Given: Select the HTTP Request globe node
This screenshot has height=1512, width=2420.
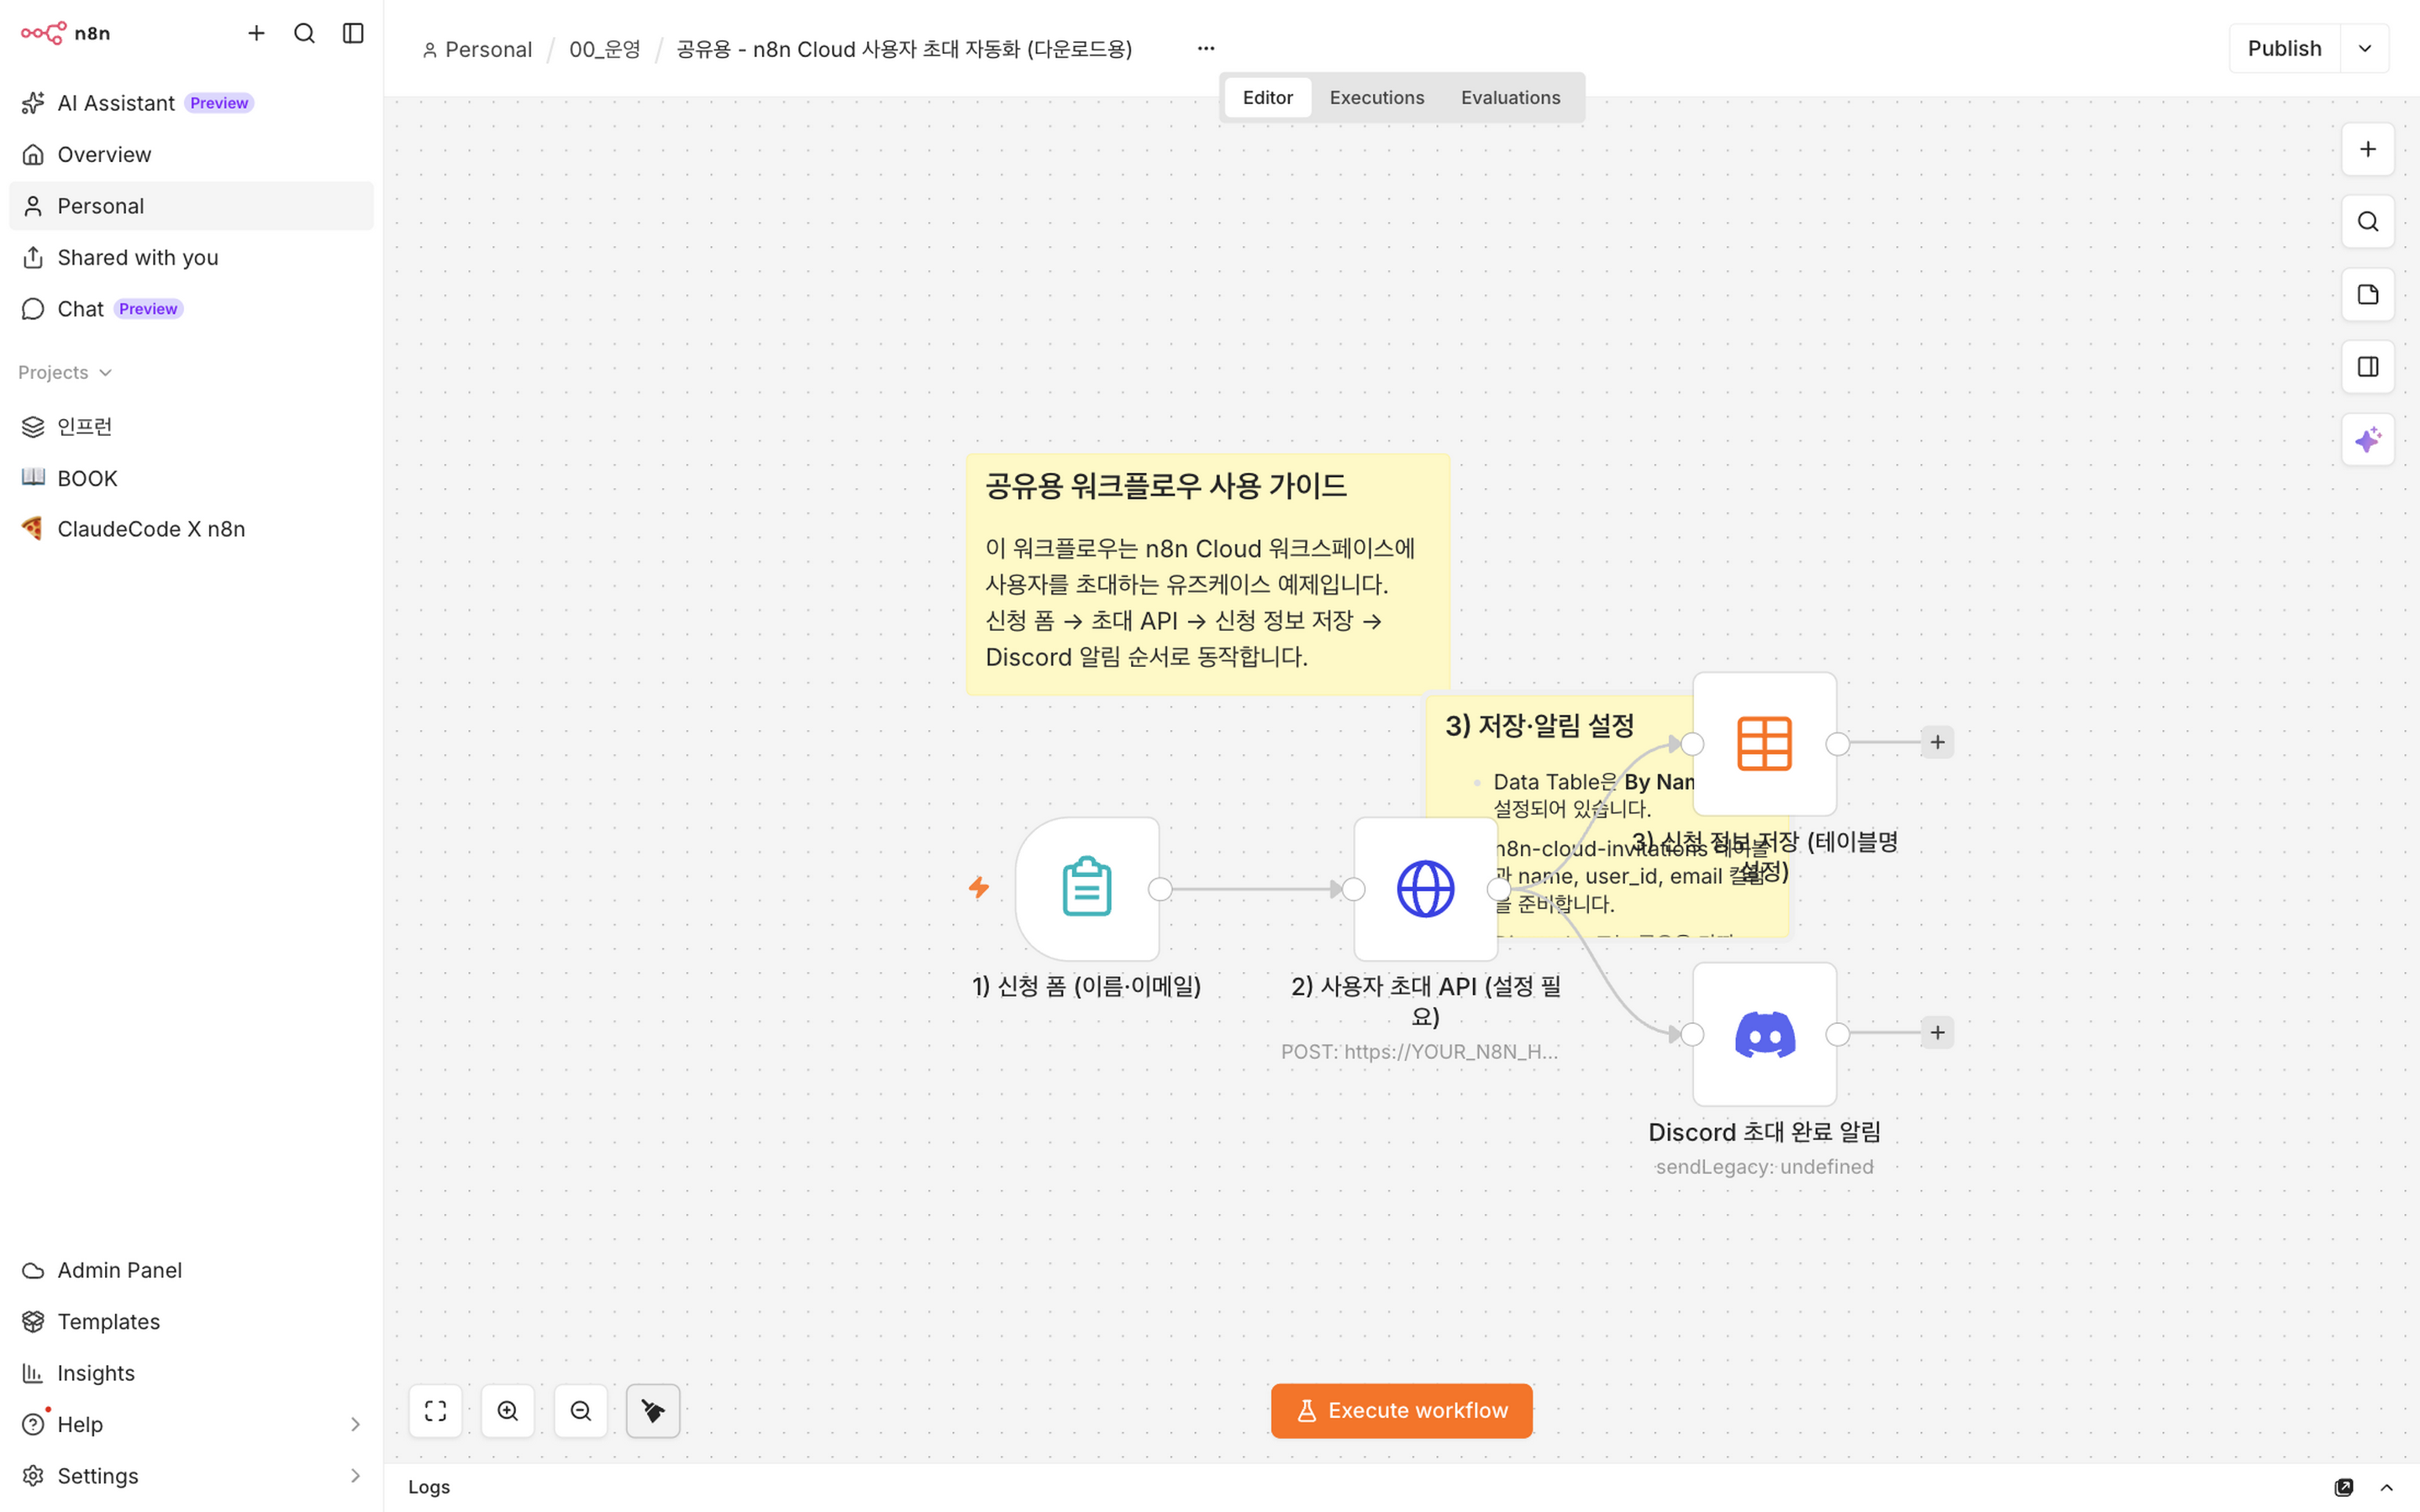Looking at the screenshot, I should (x=1425, y=888).
